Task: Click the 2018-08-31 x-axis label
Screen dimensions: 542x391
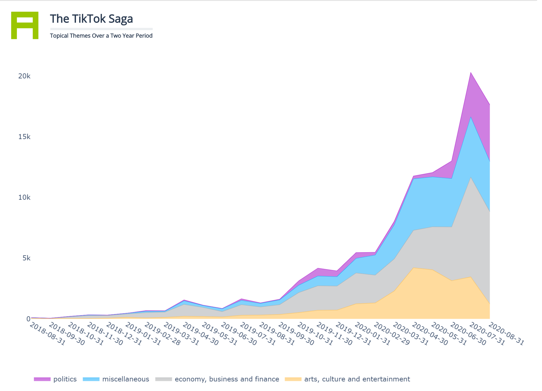Action: [x=47, y=334]
